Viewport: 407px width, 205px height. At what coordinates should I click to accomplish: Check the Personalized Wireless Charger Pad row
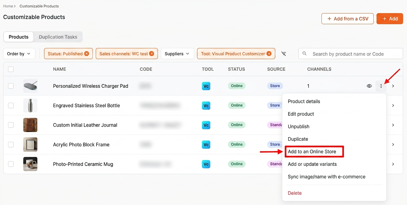coord(11,86)
